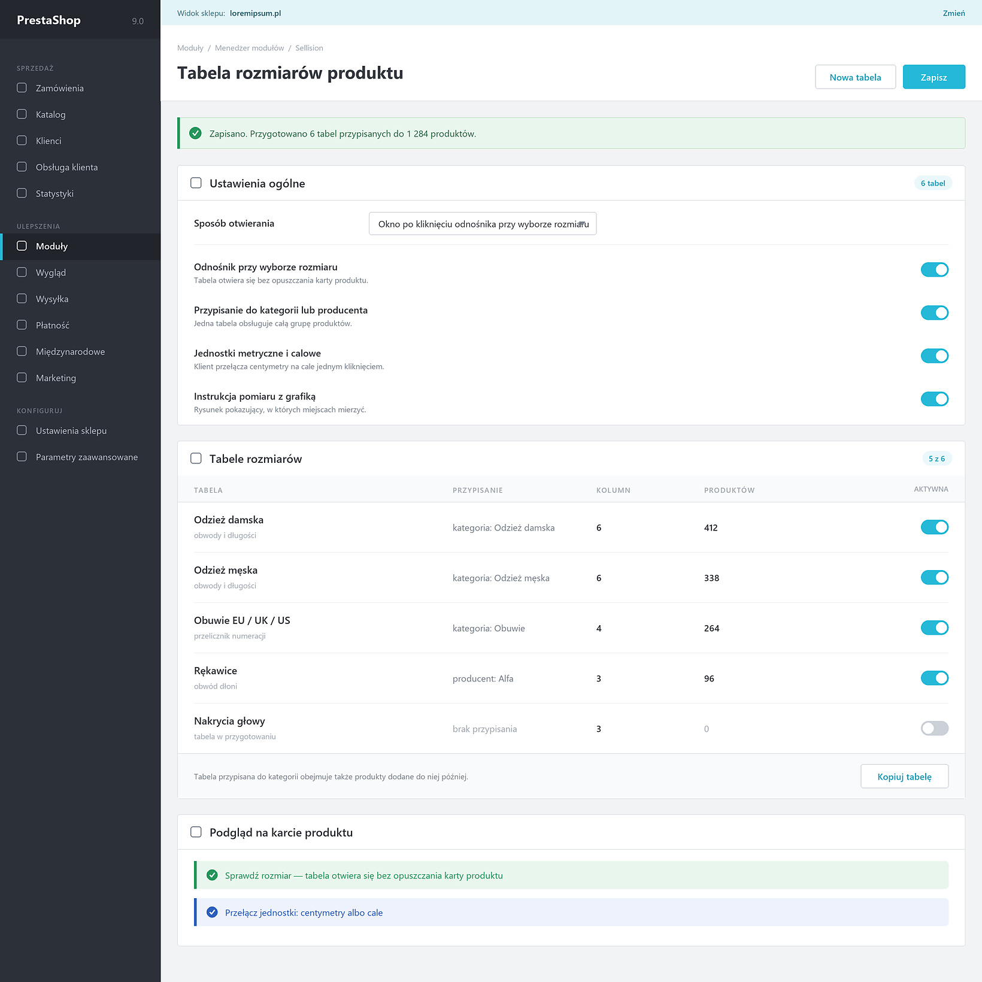This screenshot has width=982, height=982.
Task: Open Zamówienia menu item
Action: pos(80,88)
